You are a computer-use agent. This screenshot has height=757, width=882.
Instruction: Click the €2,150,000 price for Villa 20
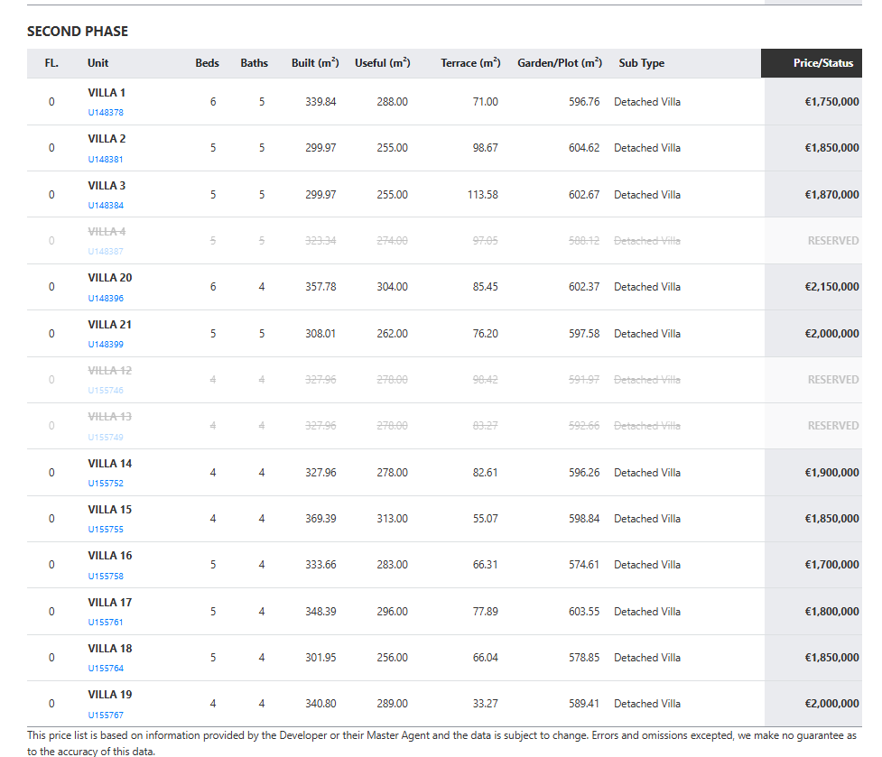[x=831, y=287]
